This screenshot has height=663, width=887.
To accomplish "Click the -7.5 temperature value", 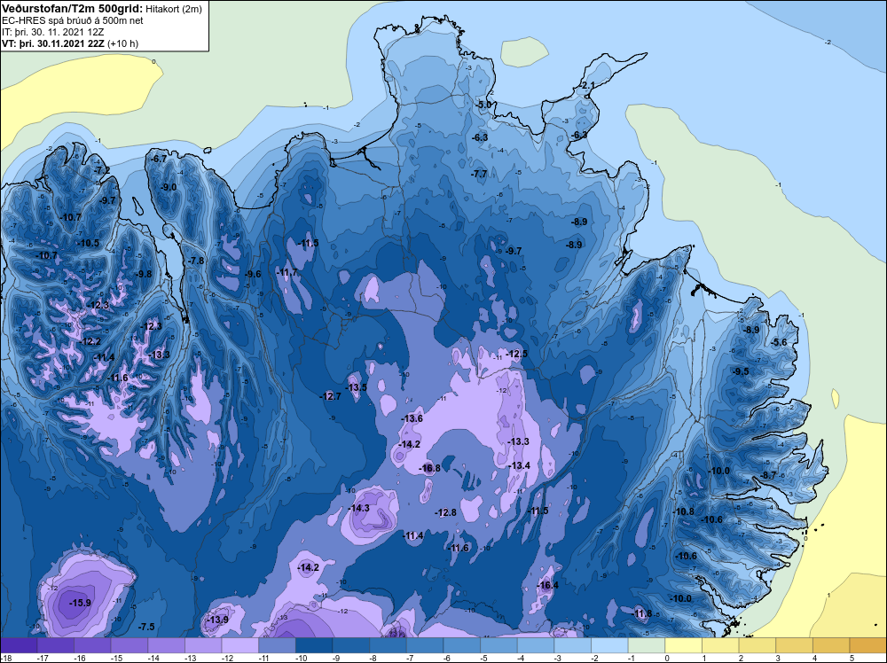I will coord(146,627).
